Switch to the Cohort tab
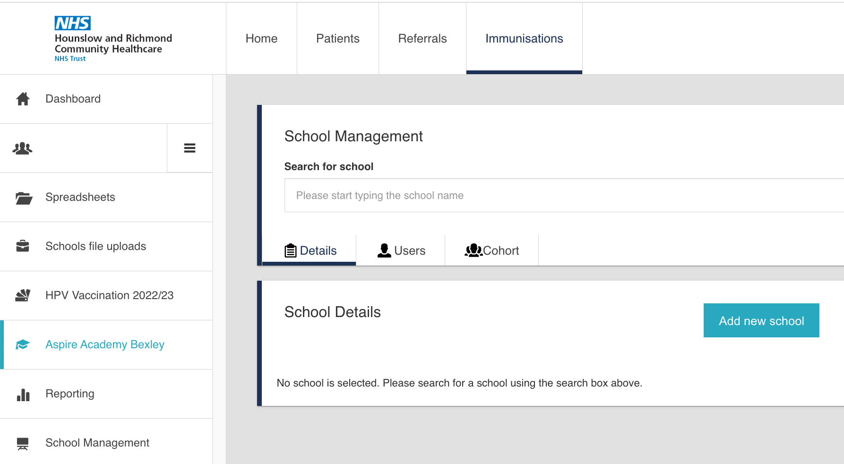Screen dimensions: 844x464 (491, 250)
